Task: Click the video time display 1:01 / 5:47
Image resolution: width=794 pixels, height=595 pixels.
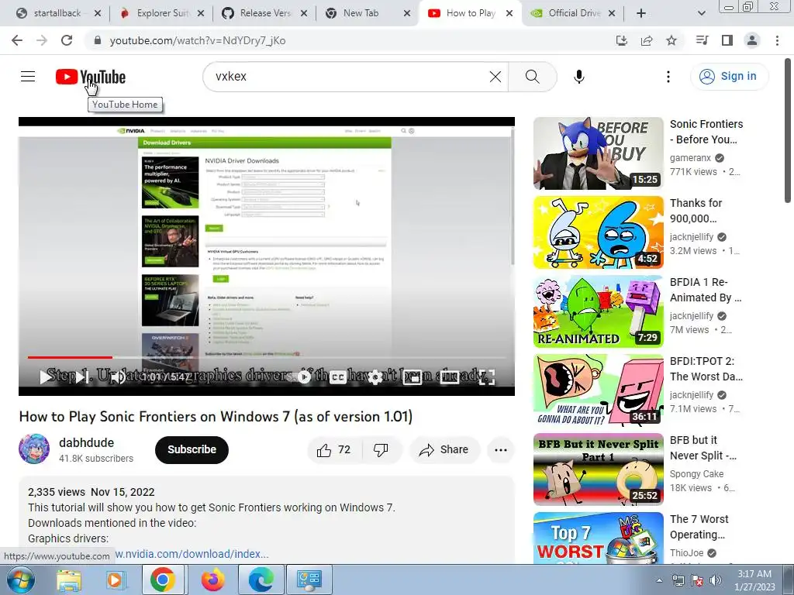Action: 165,377
